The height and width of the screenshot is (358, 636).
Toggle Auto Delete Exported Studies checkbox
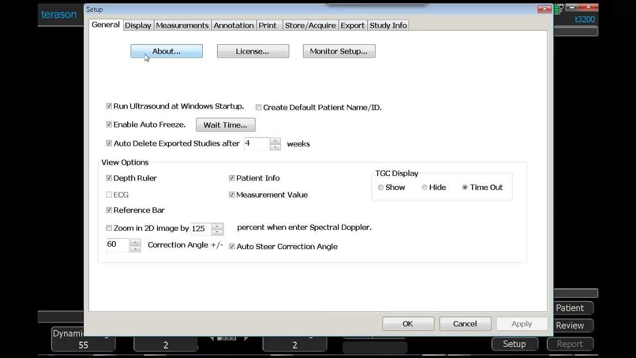(109, 143)
